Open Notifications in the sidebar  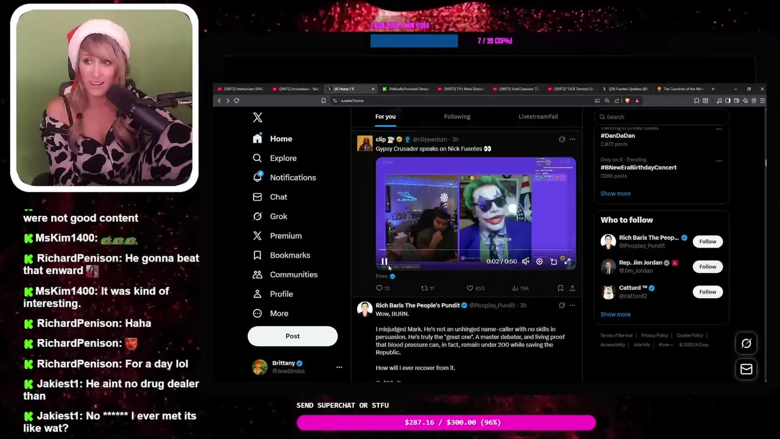click(284, 177)
